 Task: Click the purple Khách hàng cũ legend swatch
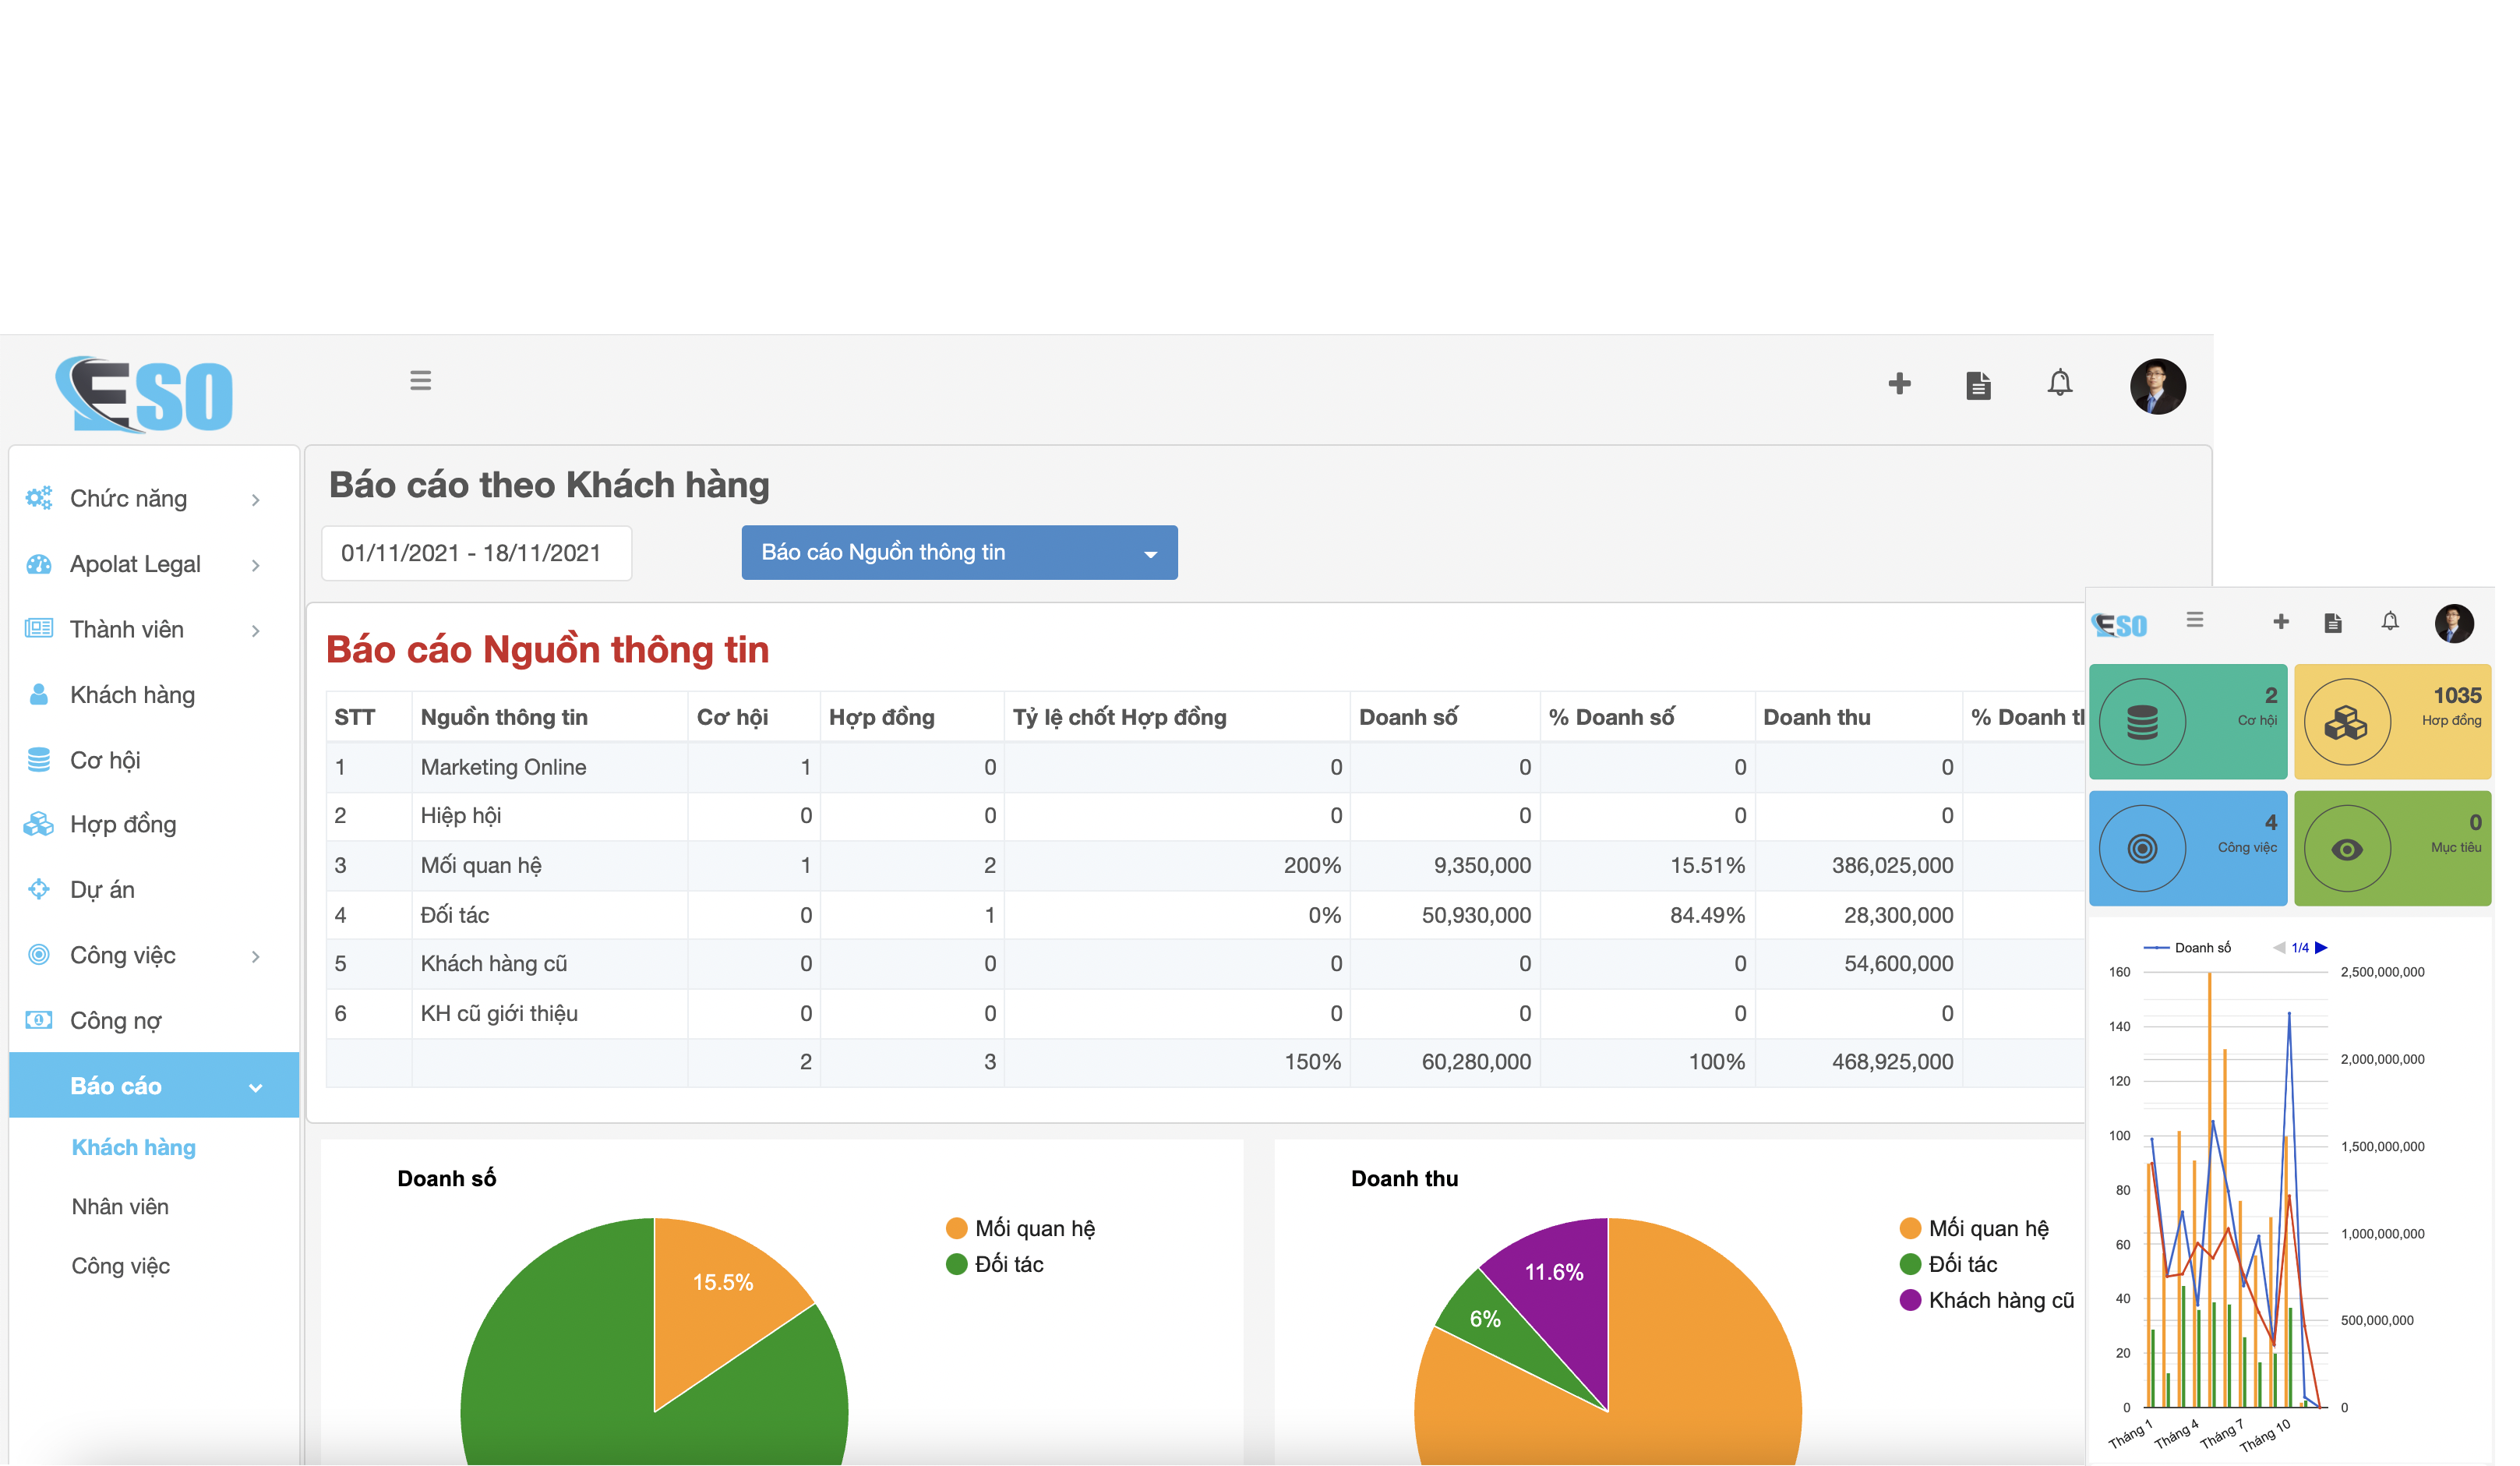click(x=1910, y=1300)
